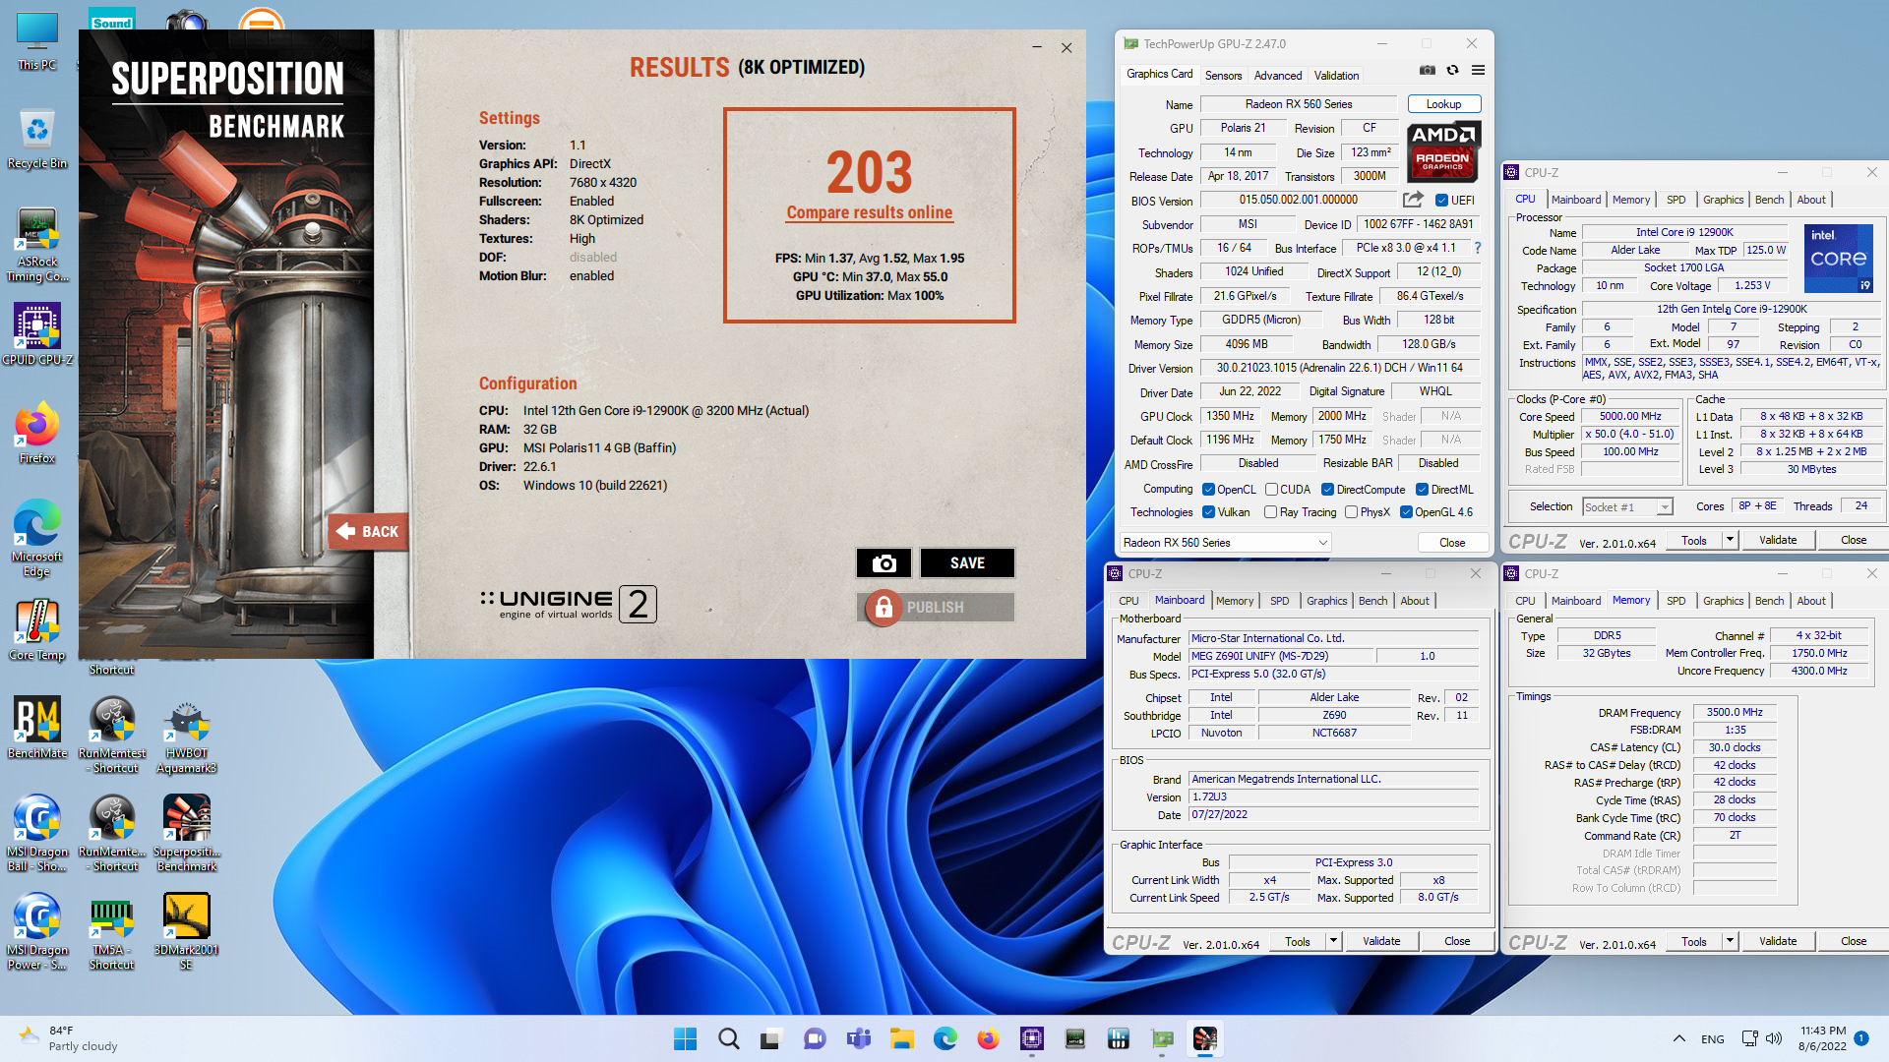Screen dimensions: 1889x1062
Task: Open Superposition Benchmark desktop shortcut
Action: tap(187, 833)
